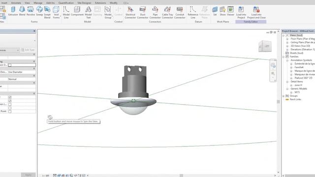Select Annotation Symbols in Project Browser
Viewport: 315px width, 177px height.
point(301,60)
